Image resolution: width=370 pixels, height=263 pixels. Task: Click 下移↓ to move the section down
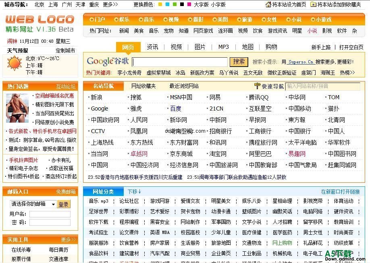point(134,192)
